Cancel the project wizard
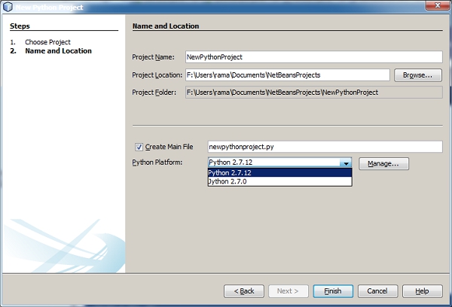The width and height of the screenshot is (452, 307). point(377,290)
